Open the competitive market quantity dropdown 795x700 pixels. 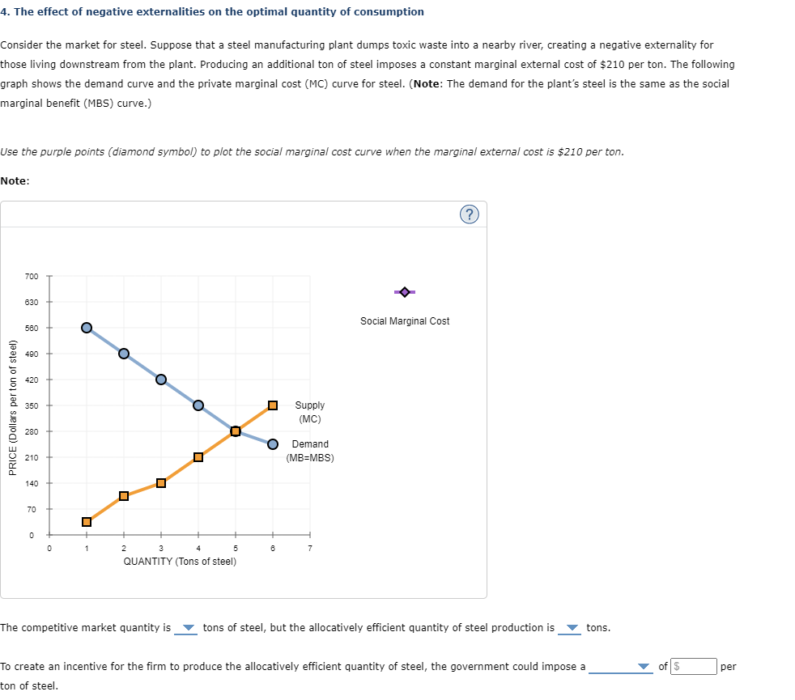189,627
